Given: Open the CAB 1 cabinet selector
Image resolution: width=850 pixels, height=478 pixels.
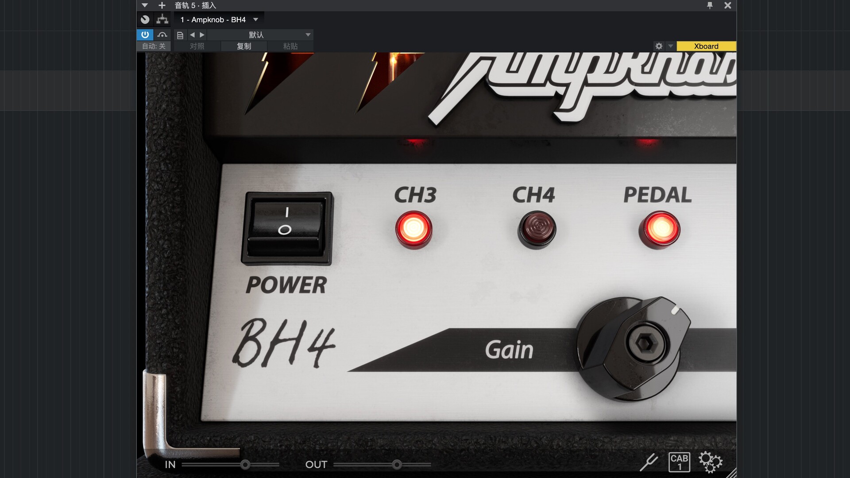Looking at the screenshot, I should (679, 462).
